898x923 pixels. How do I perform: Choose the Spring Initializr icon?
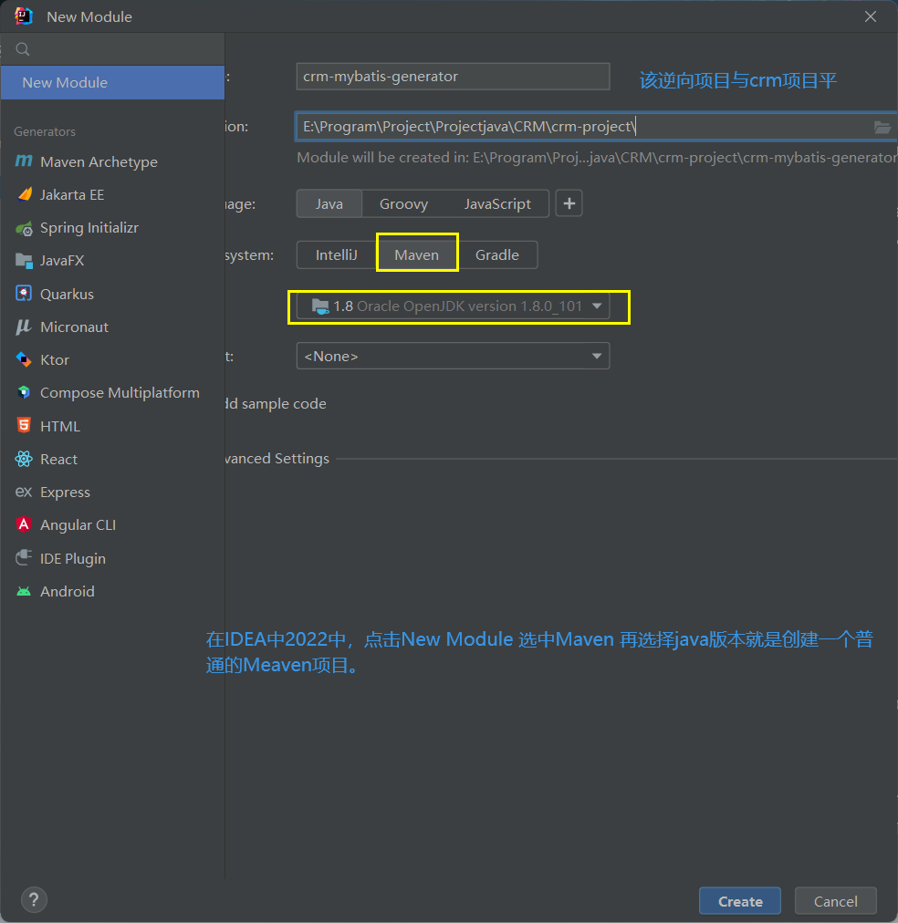24,228
